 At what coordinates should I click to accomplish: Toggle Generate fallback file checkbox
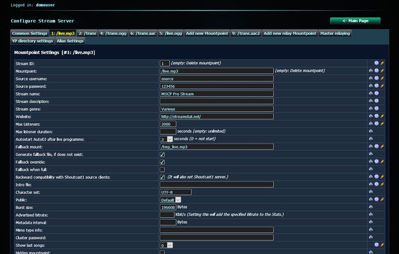pyautogui.click(x=162, y=155)
